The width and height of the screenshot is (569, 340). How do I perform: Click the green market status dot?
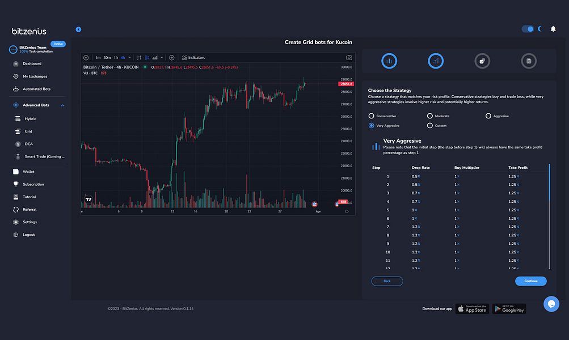tap(145, 67)
